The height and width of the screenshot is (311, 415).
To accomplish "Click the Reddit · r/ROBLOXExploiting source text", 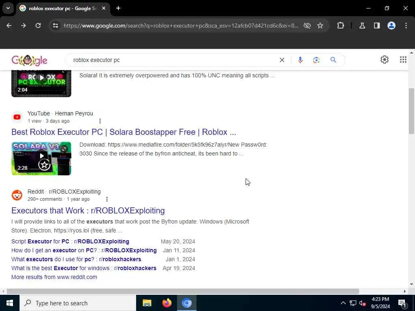I will coord(64,192).
